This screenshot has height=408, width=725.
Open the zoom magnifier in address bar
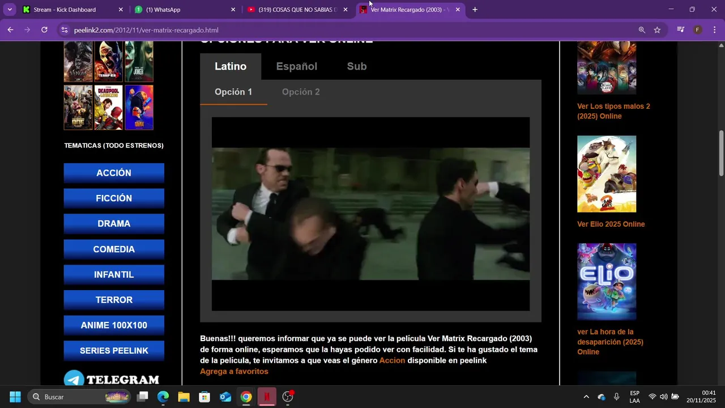(x=642, y=30)
